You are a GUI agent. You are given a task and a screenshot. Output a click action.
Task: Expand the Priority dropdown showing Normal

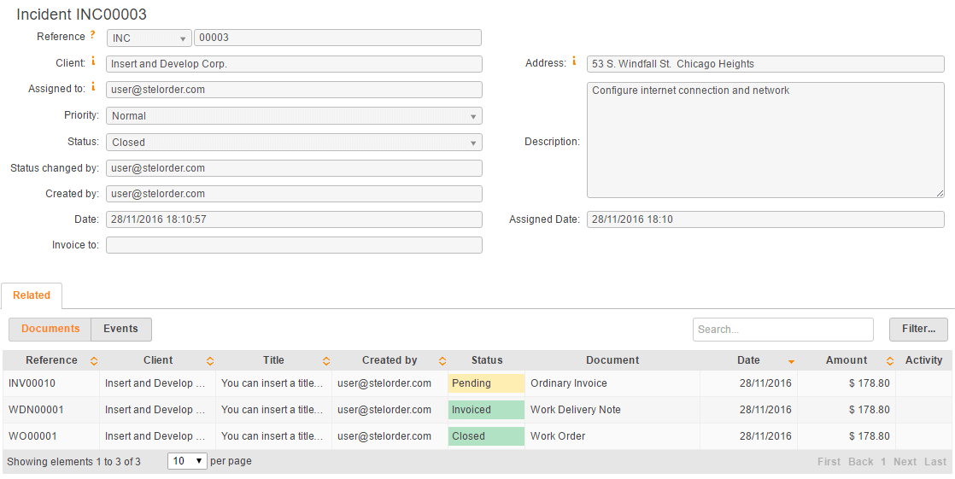click(x=294, y=115)
